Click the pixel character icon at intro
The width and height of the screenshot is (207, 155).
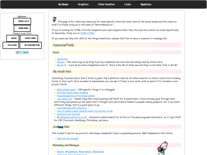[54, 20]
